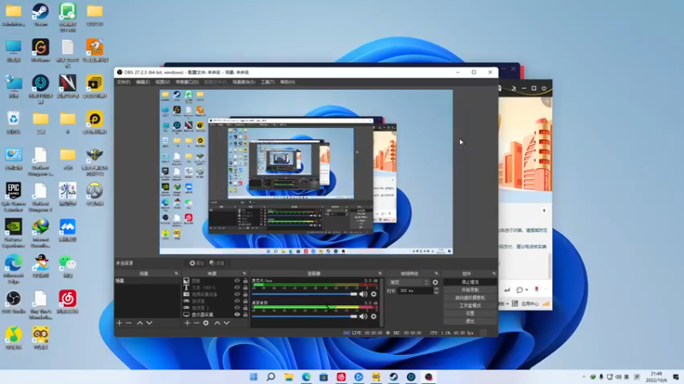Increase the transition duration with the up stepper
This screenshot has height=384, width=684.
[x=436, y=288]
